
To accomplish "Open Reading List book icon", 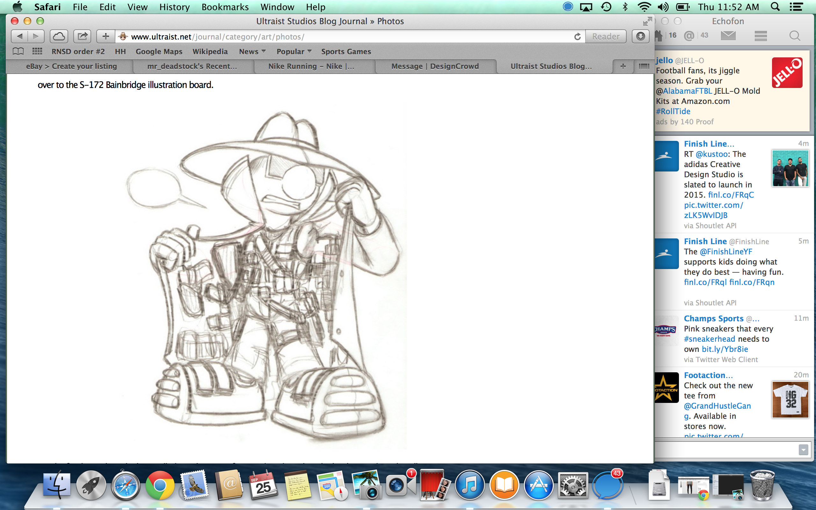I will point(18,51).
